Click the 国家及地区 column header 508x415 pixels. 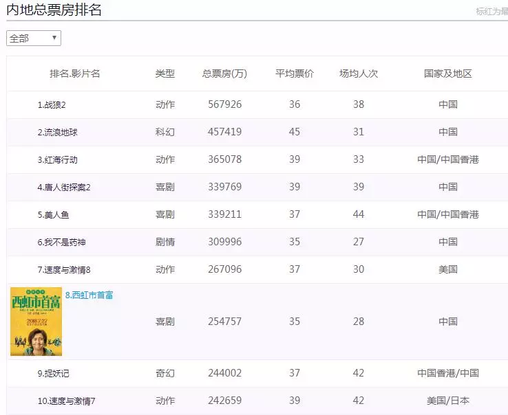448,74
